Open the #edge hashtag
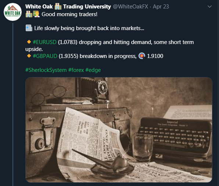The image size is (219, 186). click(x=93, y=70)
